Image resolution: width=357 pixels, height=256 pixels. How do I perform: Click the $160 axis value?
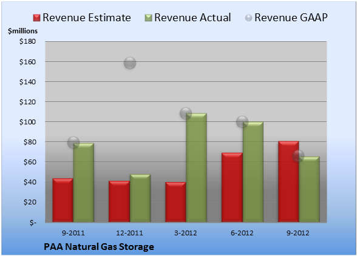coord(27,62)
